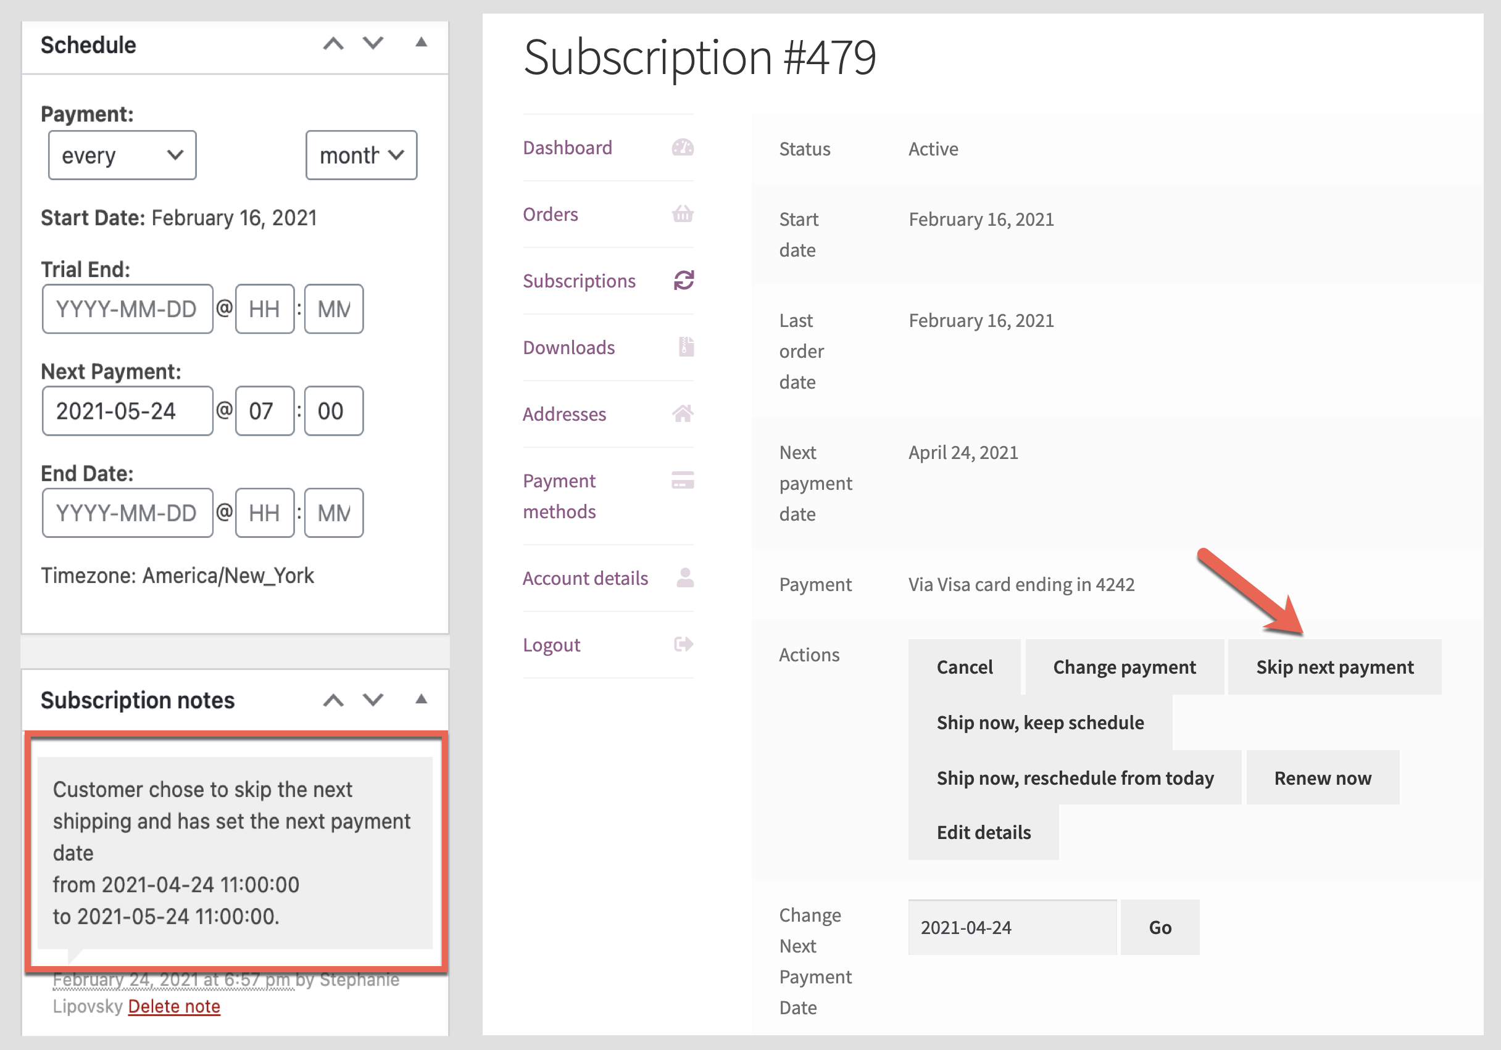Image resolution: width=1501 pixels, height=1050 pixels.
Task: Open the 'every' payment interval dropdown
Action: click(x=122, y=155)
